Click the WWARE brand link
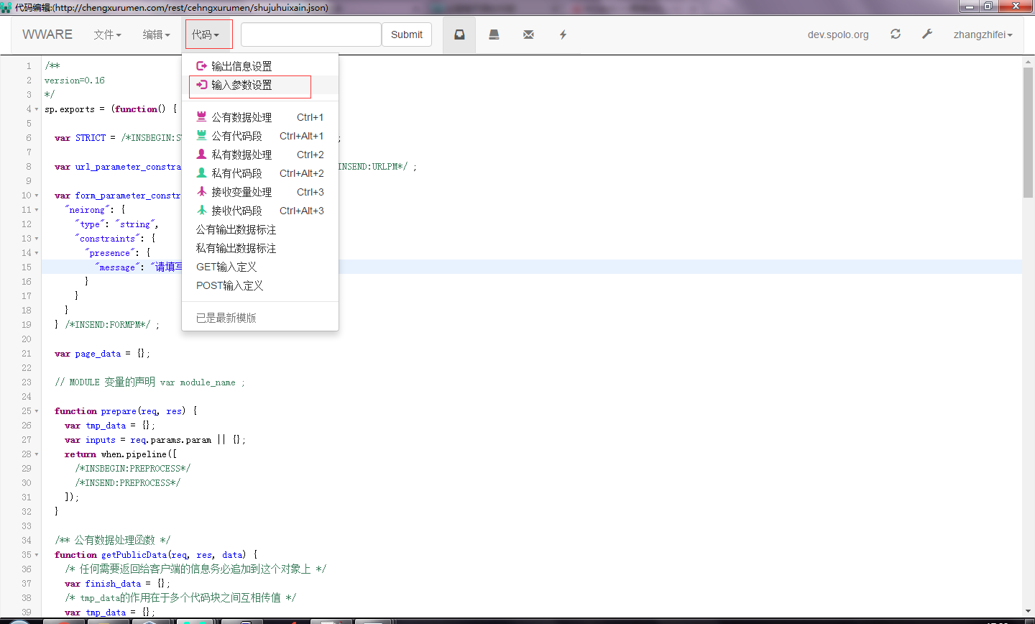 click(x=47, y=35)
